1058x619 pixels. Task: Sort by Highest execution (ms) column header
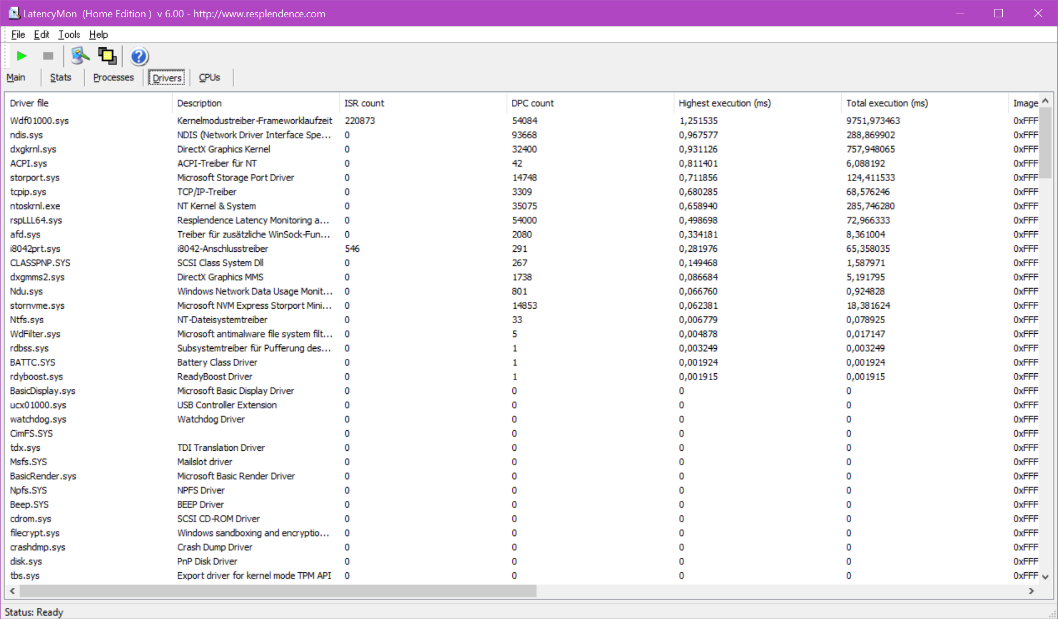point(758,103)
